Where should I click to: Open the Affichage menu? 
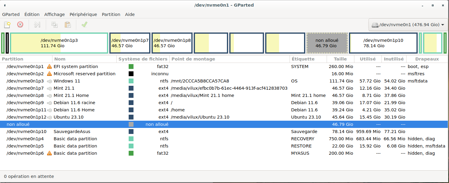55,14
